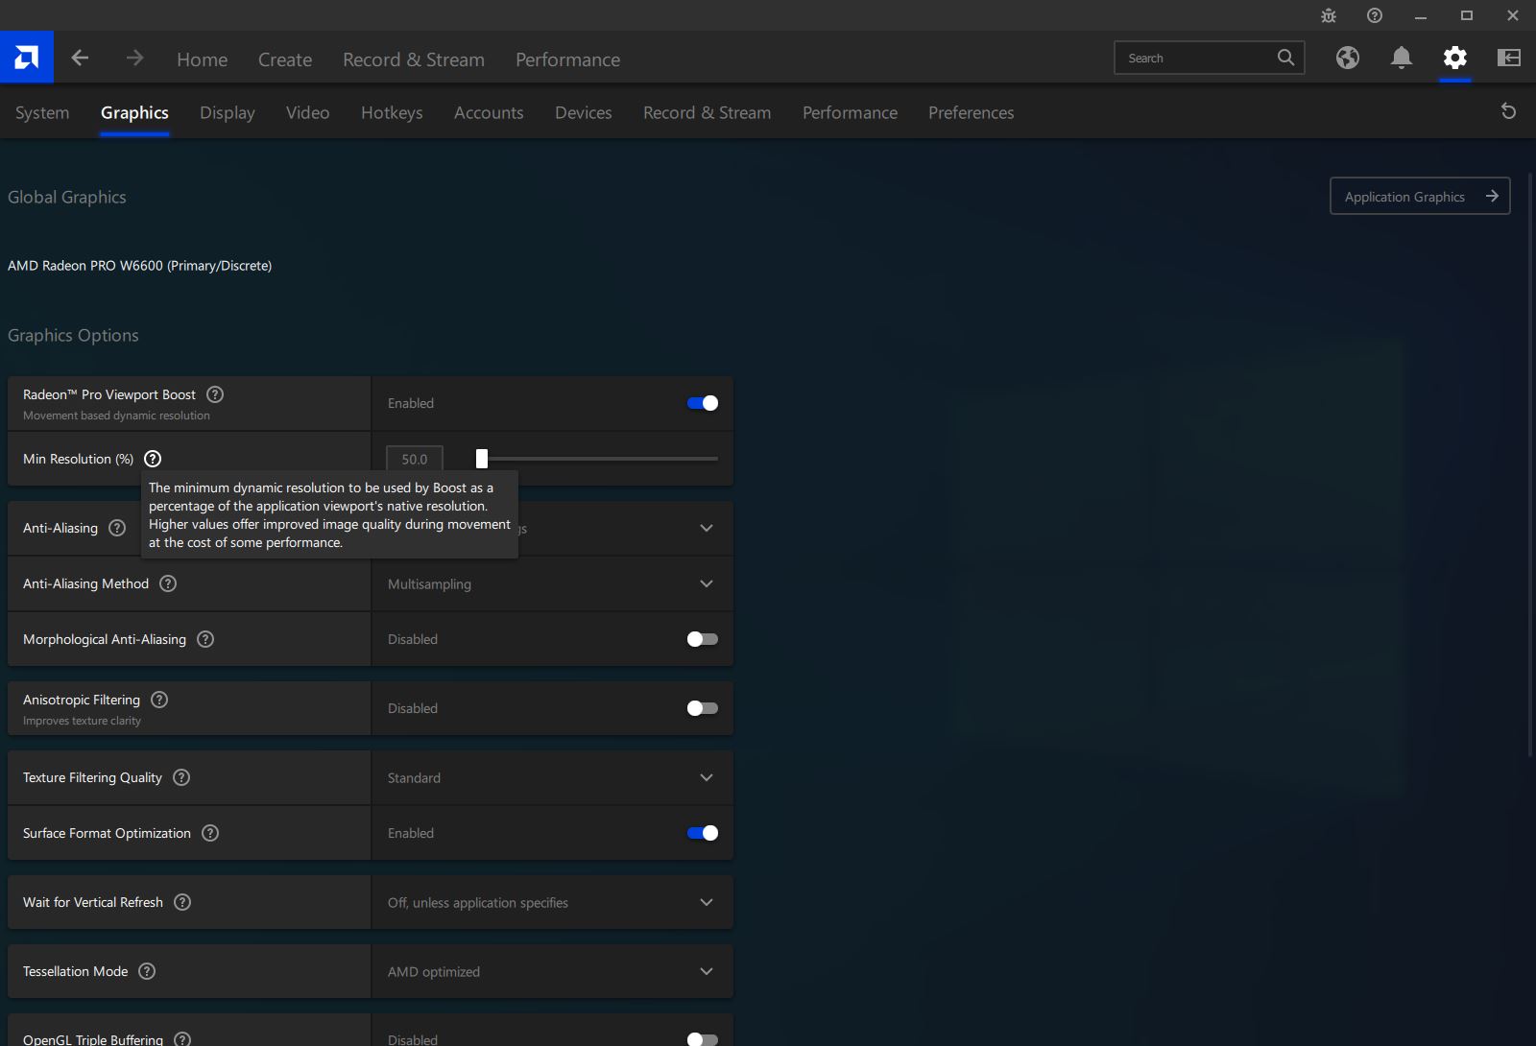Switch to the Video tab
The image size is (1536, 1046).
[308, 112]
